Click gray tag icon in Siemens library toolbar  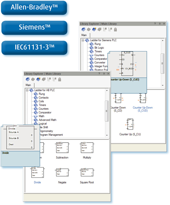click(x=100, y=29)
